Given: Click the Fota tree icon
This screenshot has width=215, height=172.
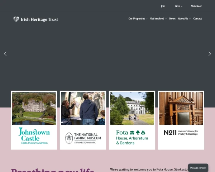Looking at the screenshot, I should coord(138,133).
